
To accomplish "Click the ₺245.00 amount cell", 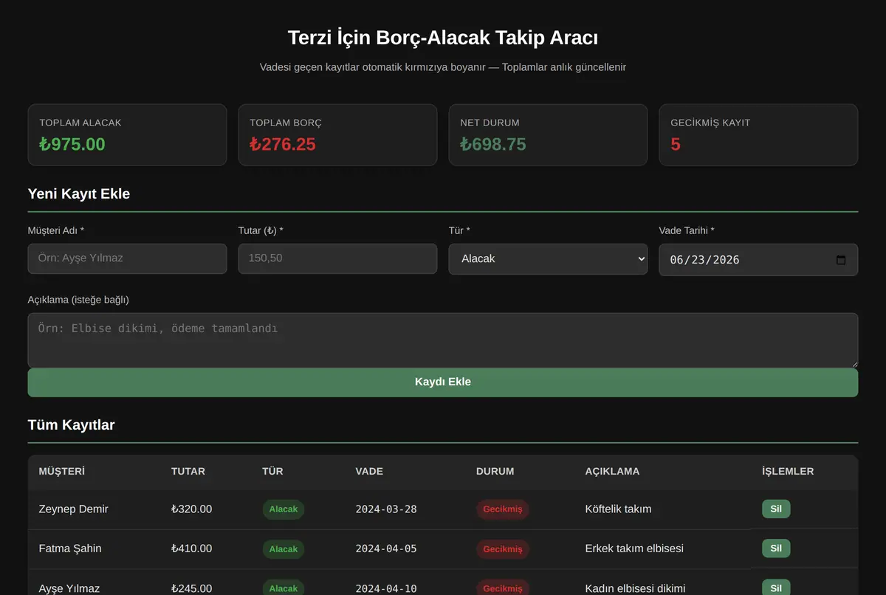I will coord(192,588).
